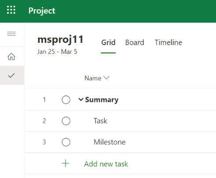Collapse the Summary task group
Image resolution: width=216 pixels, height=178 pixels.
(x=81, y=100)
